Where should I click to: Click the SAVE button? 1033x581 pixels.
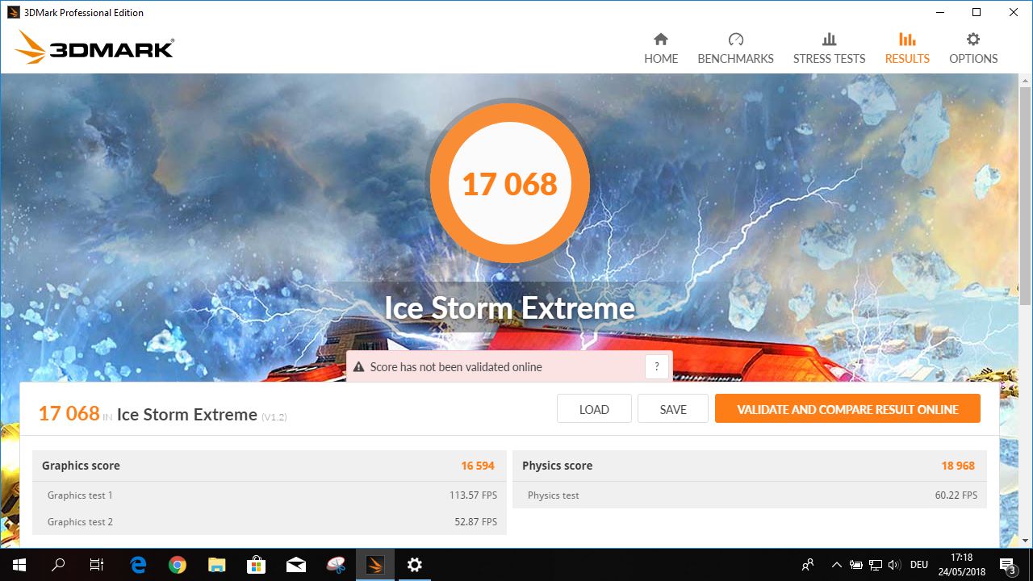(x=673, y=409)
